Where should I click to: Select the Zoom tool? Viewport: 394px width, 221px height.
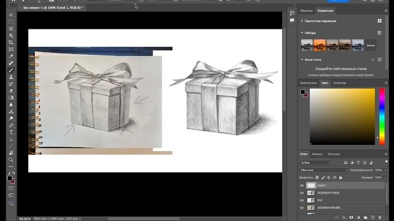(x=11, y=160)
